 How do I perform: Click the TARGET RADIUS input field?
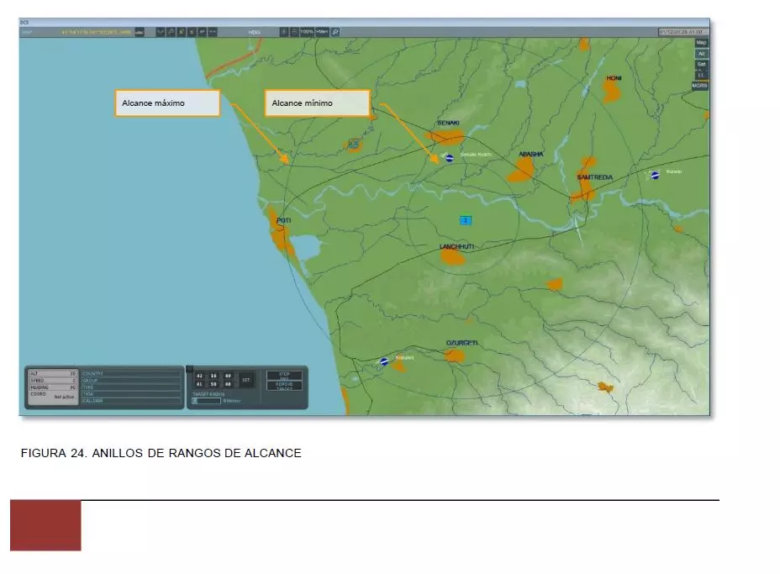(206, 400)
